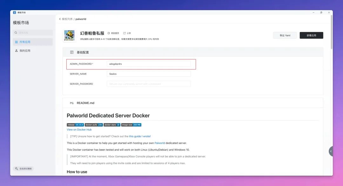Screen dimensions: 343x186
Task: Click the SERVER_PASSWORD input field
Action: (x=149, y=84)
